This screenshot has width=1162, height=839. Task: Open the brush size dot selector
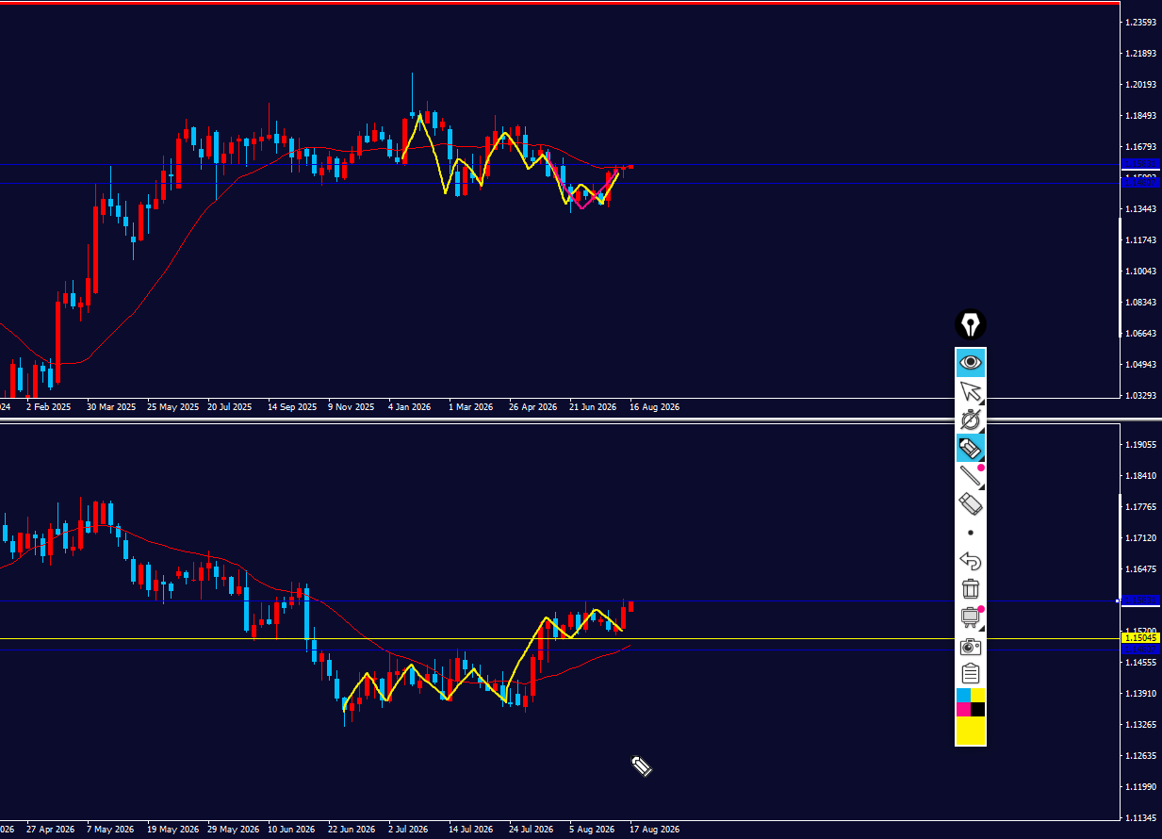point(971,533)
